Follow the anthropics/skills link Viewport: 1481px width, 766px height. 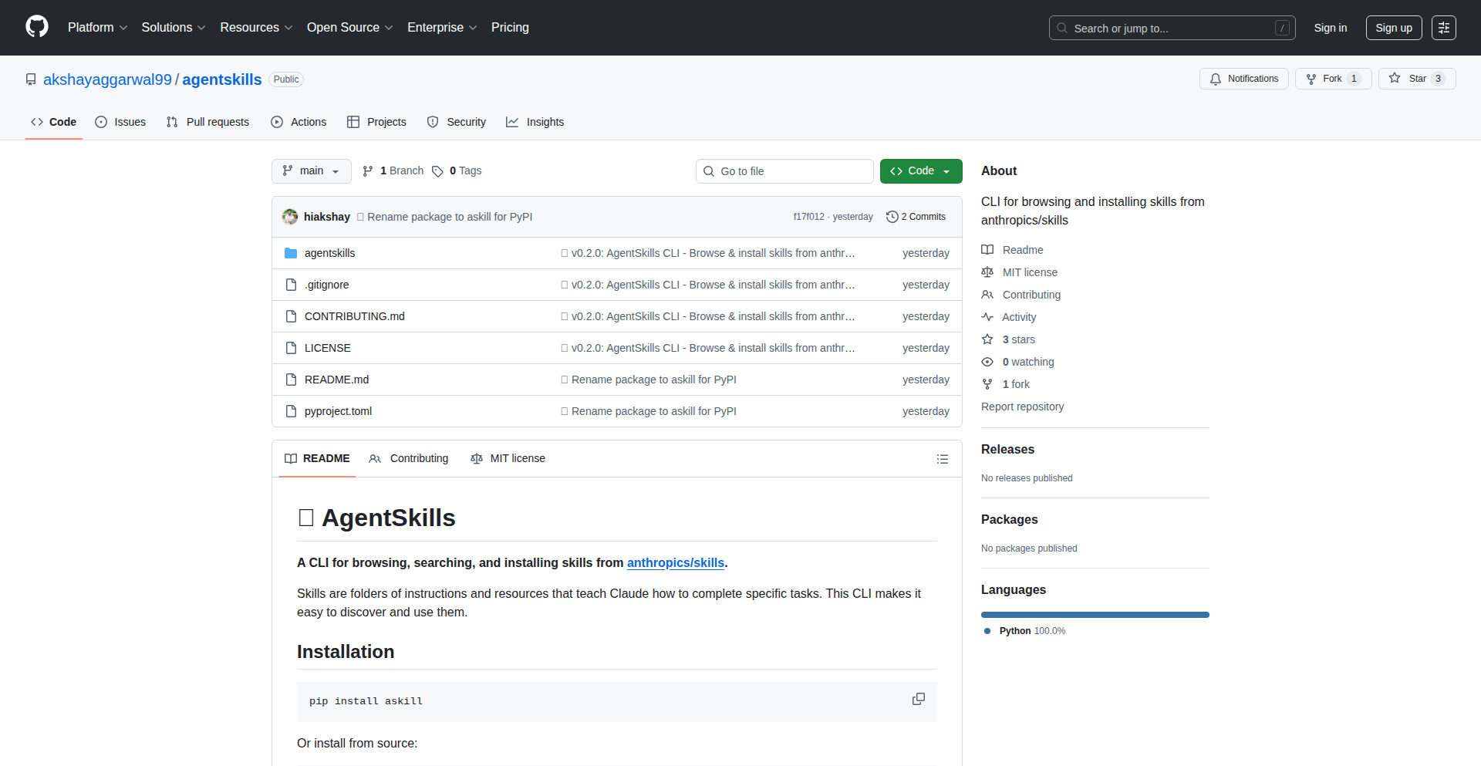click(675, 562)
